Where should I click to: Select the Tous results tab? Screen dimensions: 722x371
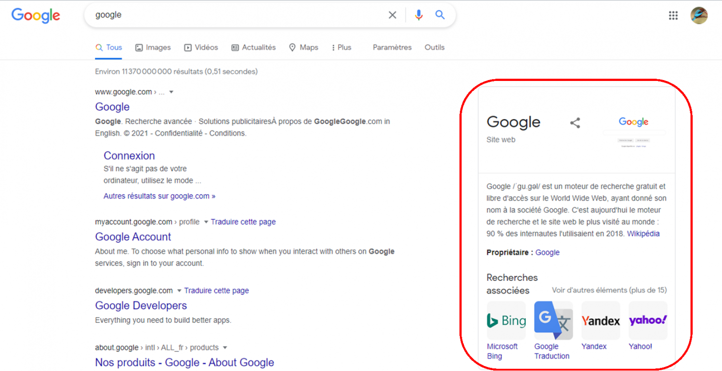pos(108,47)
